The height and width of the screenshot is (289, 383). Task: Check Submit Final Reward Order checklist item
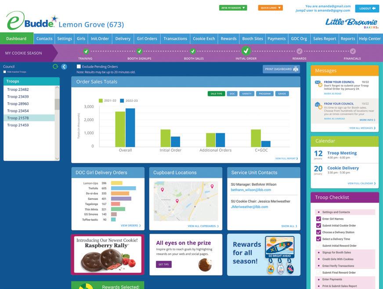(318, 273)
